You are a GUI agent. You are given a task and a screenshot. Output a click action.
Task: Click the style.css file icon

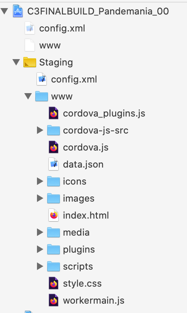coord(54,283)
